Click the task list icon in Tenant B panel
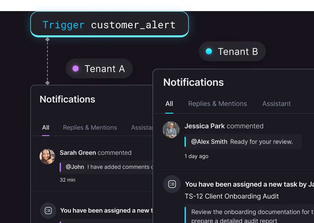The width and height of the screenshot is (314, 223). [172, 184]
